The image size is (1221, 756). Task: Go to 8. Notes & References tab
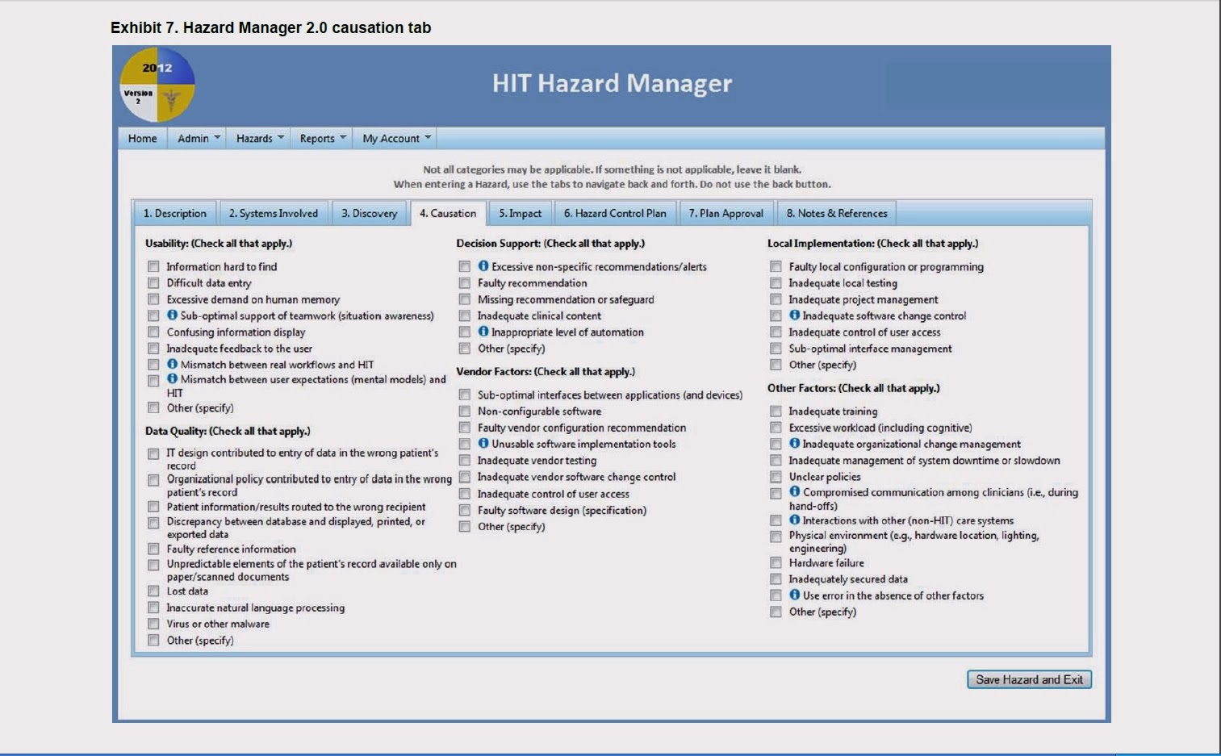click(837, 213)
